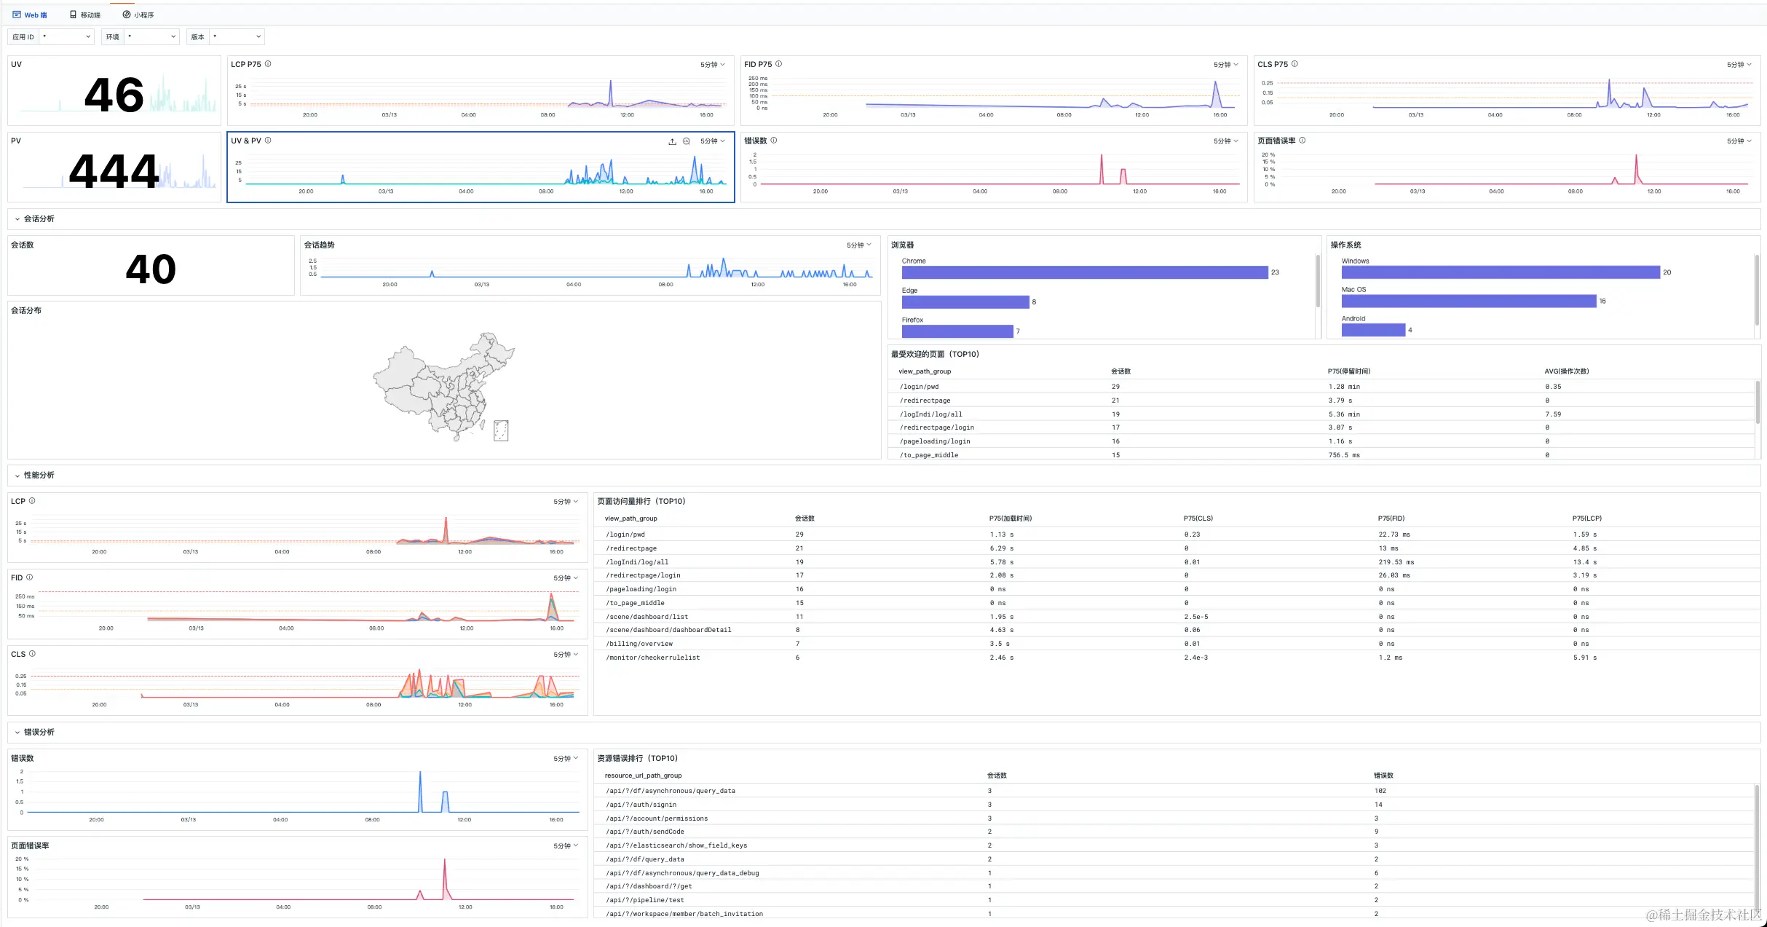The height and width of the screenshot is (927, 1767).
Task: Click info icon next to UV & PV
Action: 268,141
